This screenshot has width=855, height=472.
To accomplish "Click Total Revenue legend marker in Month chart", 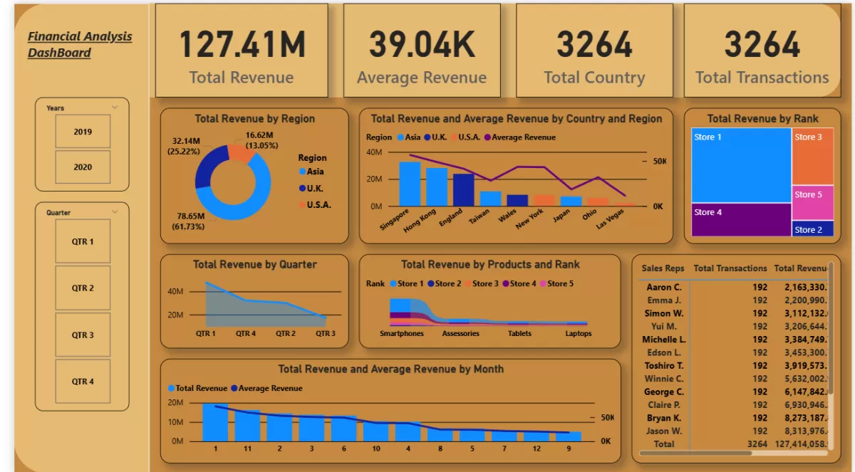I will point(171,389).
